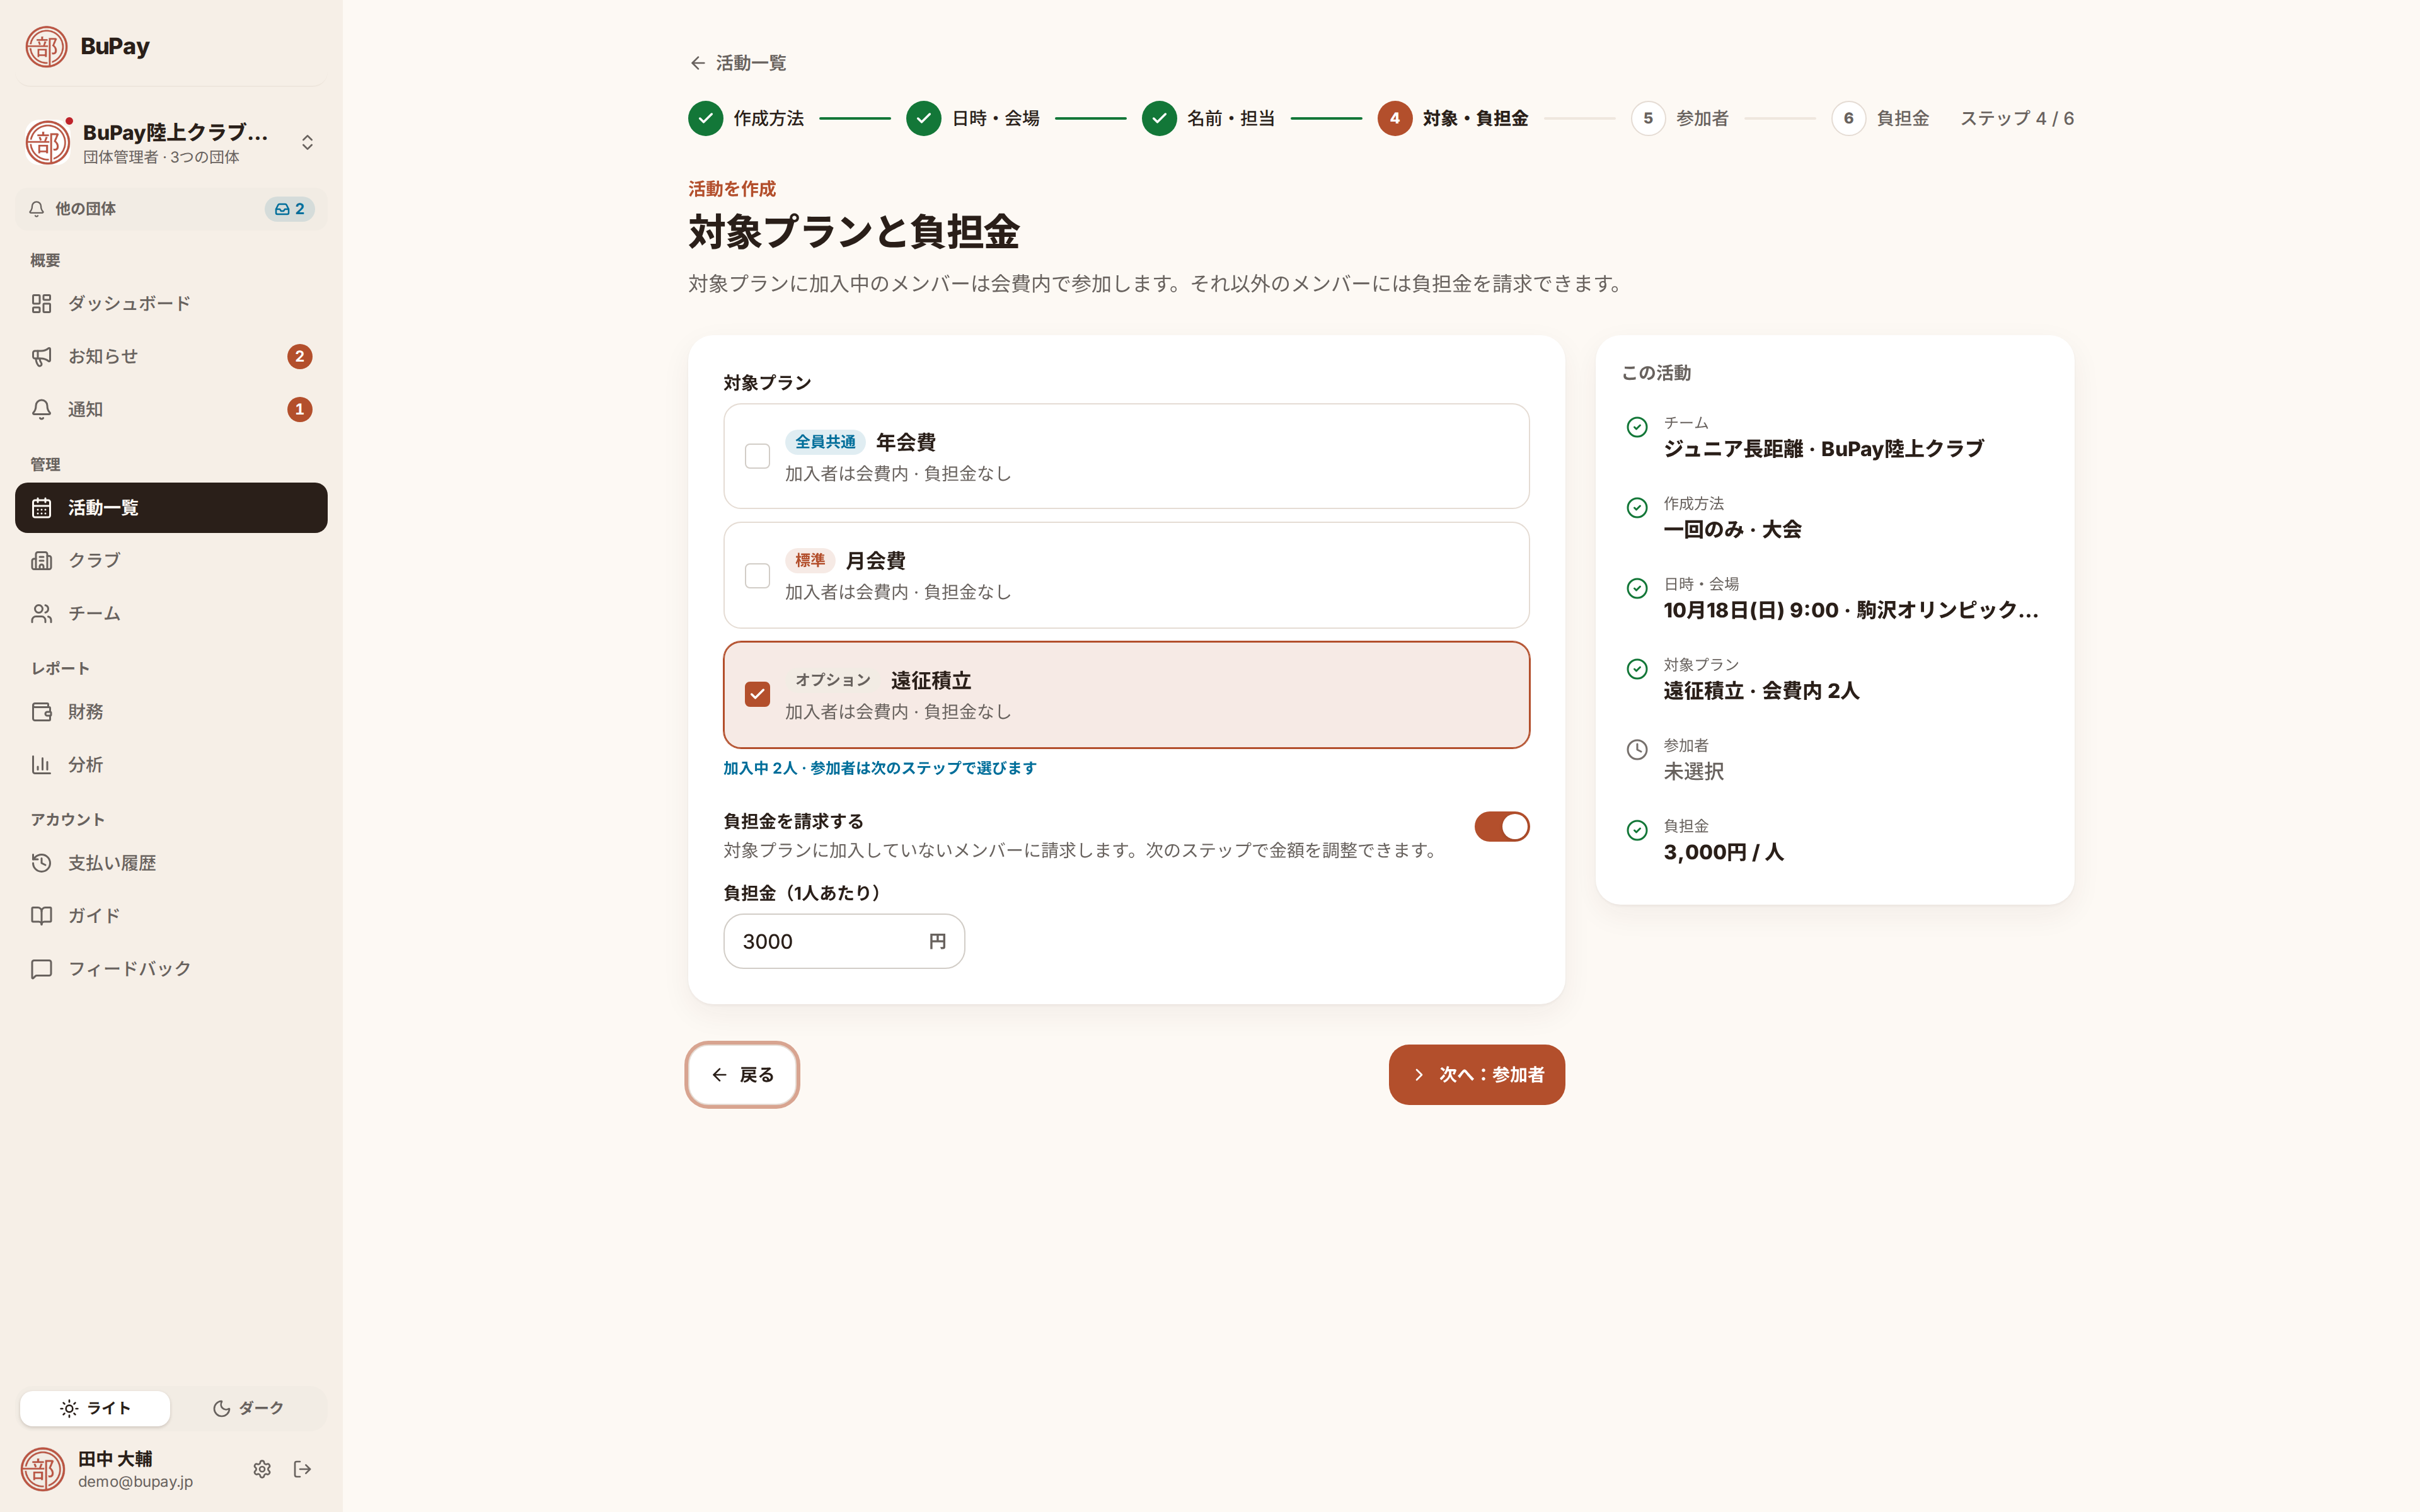Click the BuPay logo icon at top
The width and height of the screenshot is (2420, 1512).
pos(46,46)
